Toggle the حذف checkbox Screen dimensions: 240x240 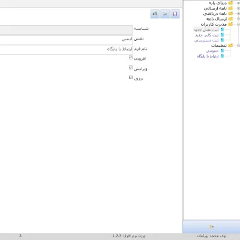coord(131,77)
